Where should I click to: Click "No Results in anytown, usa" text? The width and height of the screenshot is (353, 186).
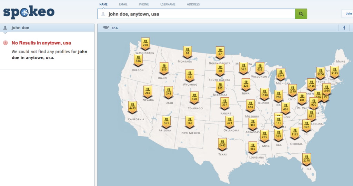point(41,43)
